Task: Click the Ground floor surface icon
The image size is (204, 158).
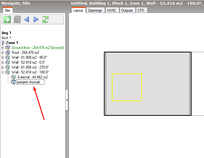Action: 8,48
